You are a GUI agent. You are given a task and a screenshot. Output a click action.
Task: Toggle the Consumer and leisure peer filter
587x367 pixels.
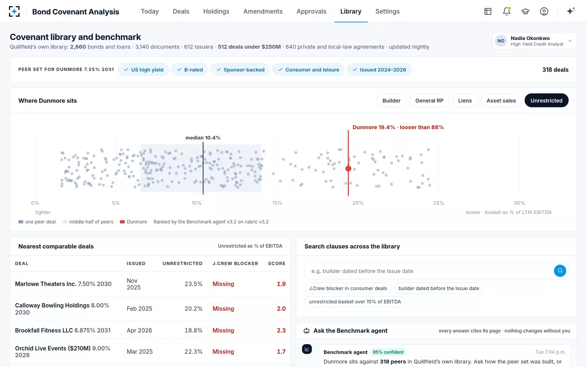click(309, 70)
